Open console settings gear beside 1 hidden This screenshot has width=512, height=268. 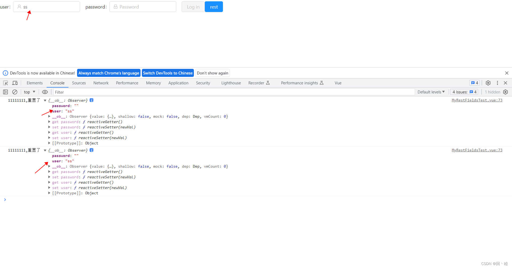(506, 92)
